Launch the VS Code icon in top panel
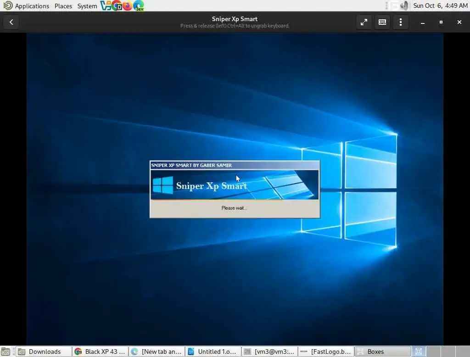This screenshot has height=357, width=470. 105,6
